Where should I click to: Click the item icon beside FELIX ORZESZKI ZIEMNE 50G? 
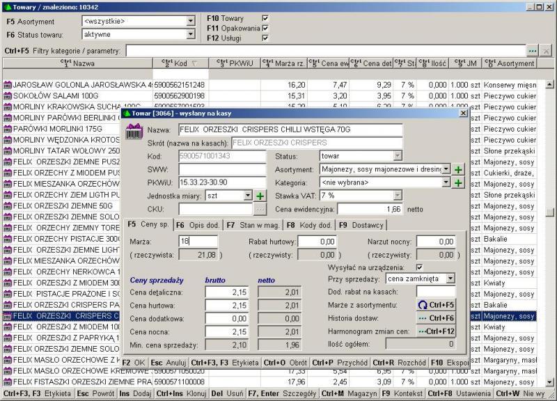(8, 206)
